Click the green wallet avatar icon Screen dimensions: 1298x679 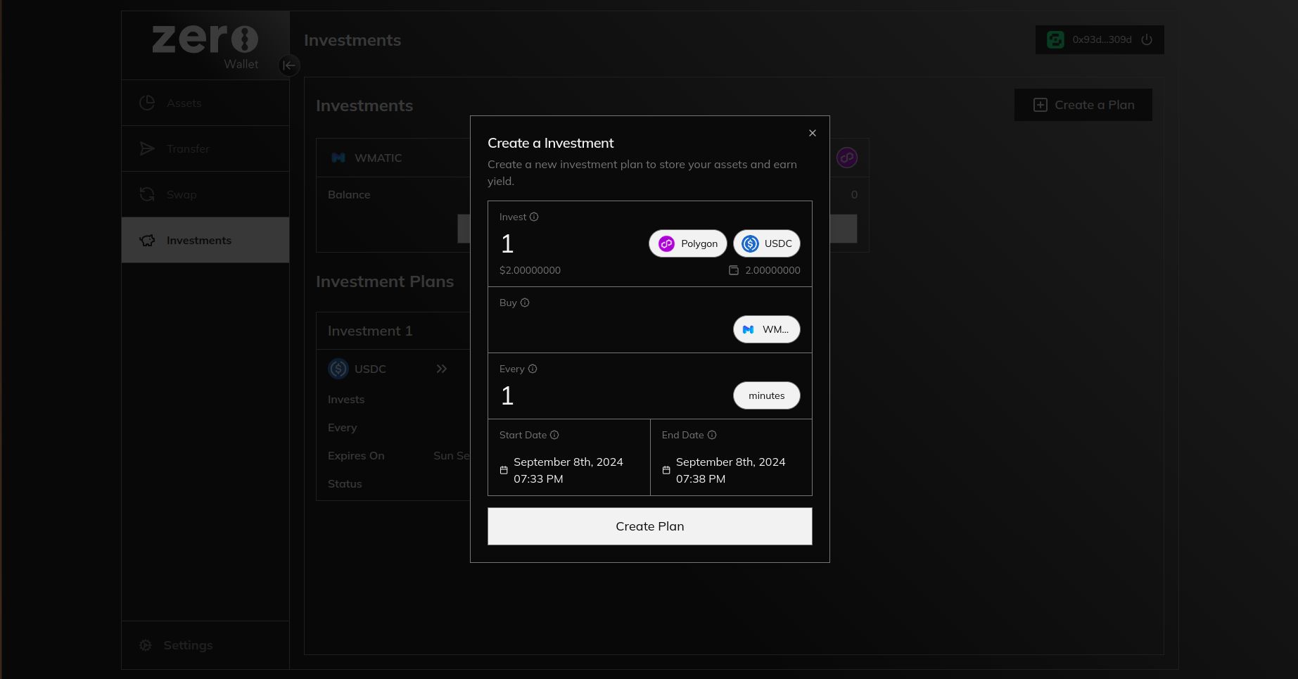click(x=1055, y=39)
